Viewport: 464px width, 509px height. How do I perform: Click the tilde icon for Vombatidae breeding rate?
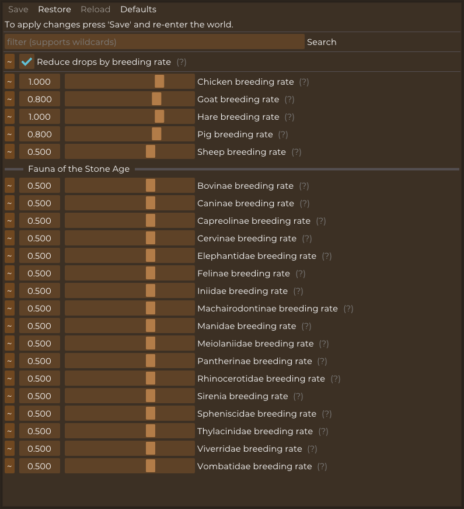9,466
